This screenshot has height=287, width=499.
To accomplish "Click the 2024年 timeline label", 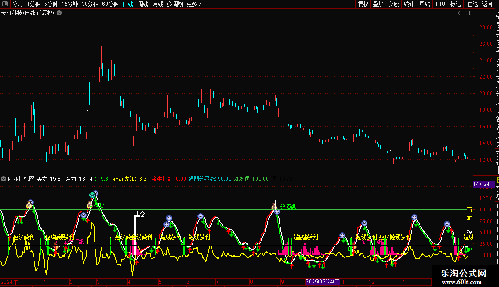I will pyautogui.click(x=9, y=282).
